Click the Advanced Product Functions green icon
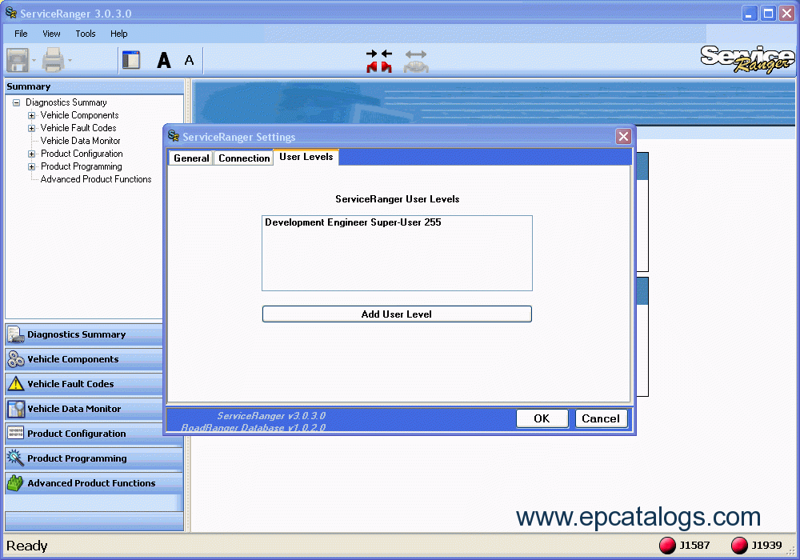 coord(16,483)
